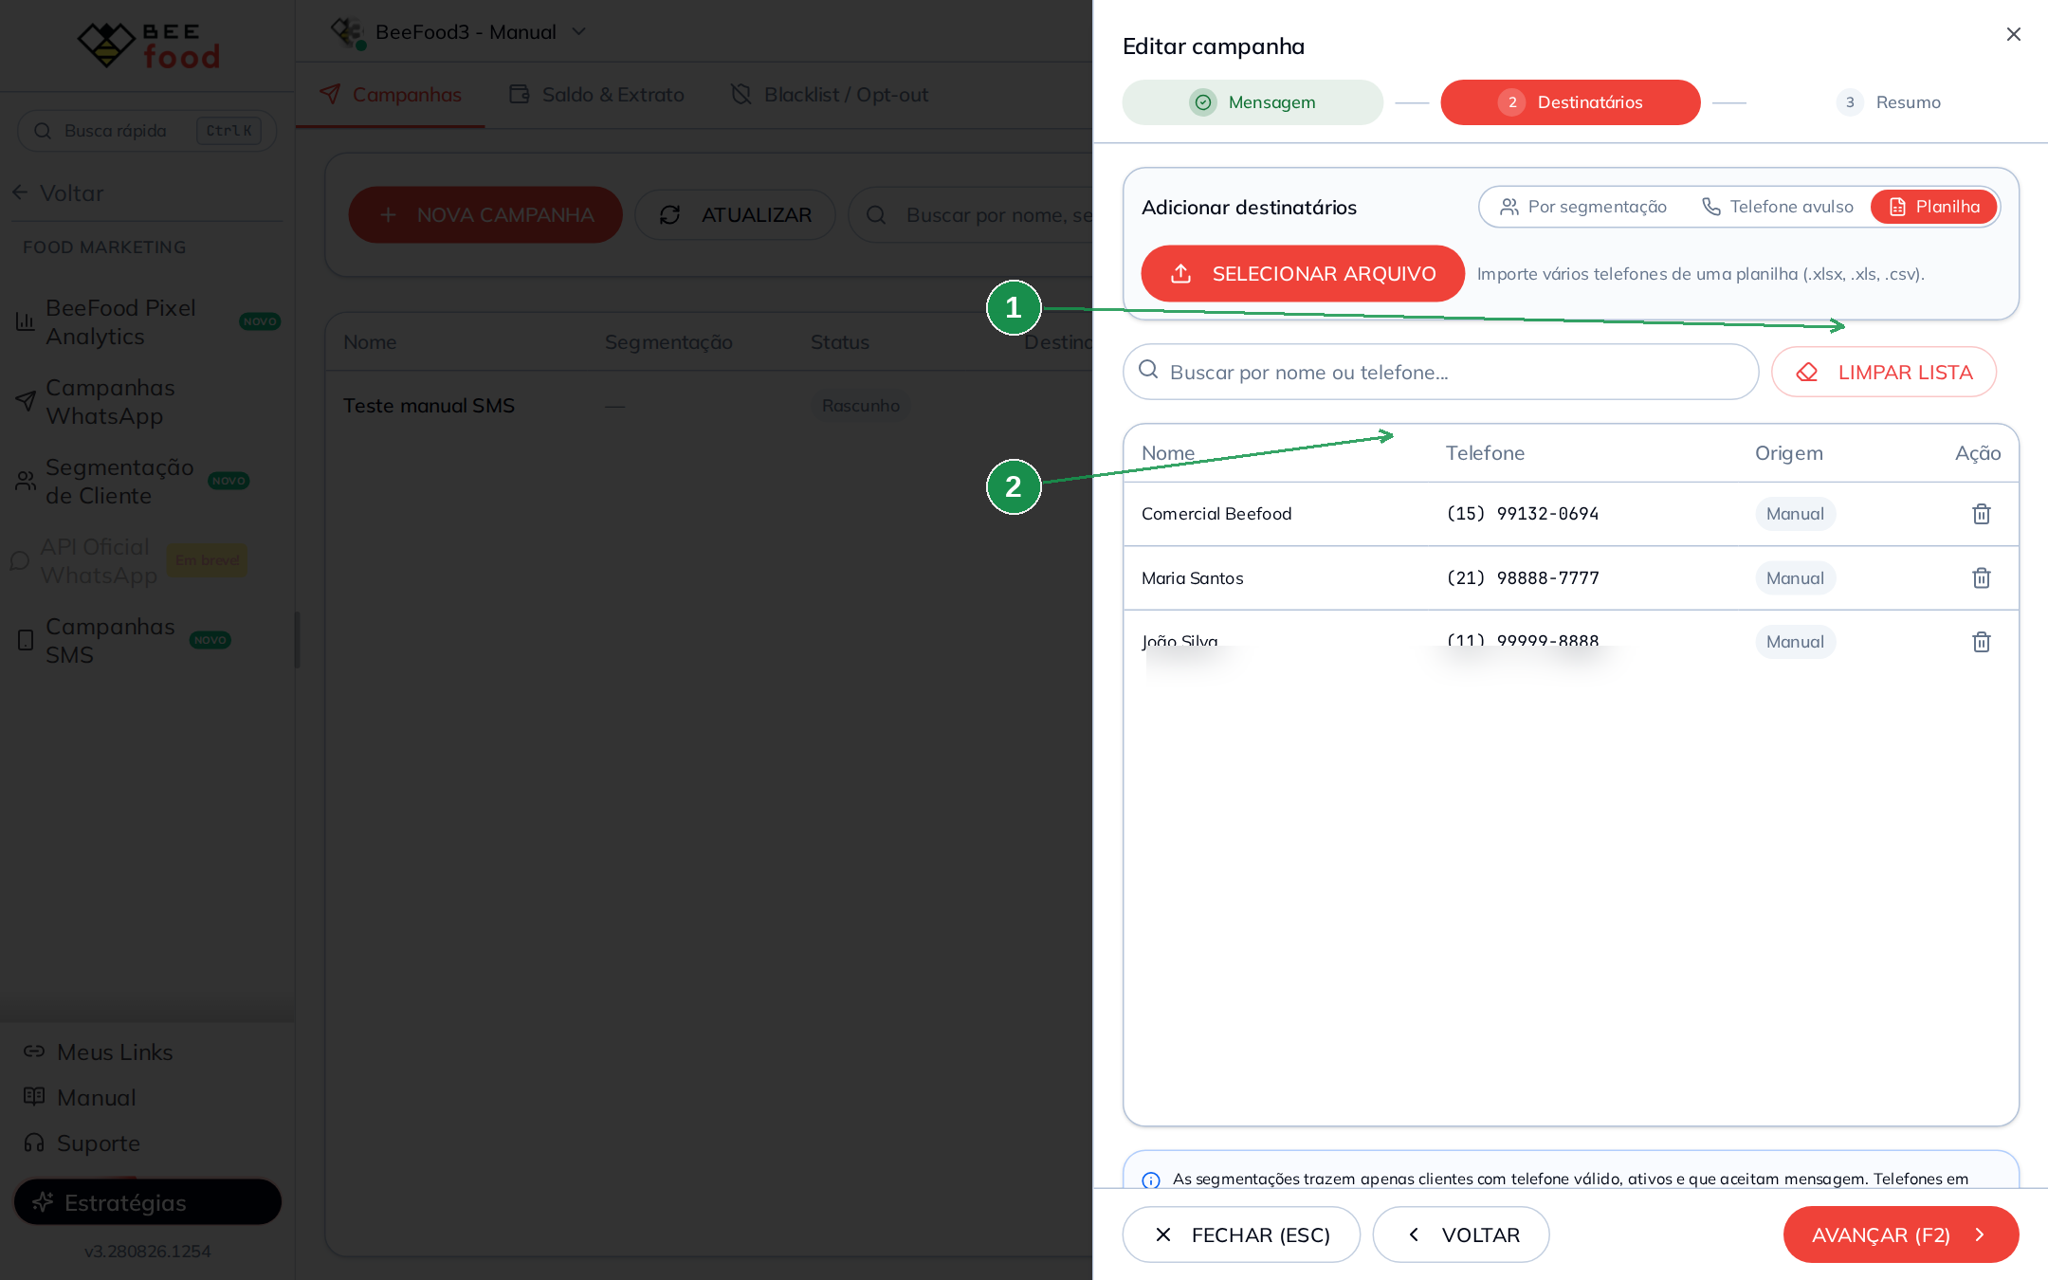Delete Maria Santos recipient with trash icon

pos(1981,578)
